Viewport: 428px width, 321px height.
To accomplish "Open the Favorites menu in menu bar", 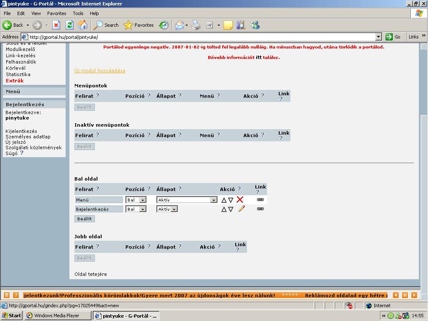I will (x=56, y=13).
